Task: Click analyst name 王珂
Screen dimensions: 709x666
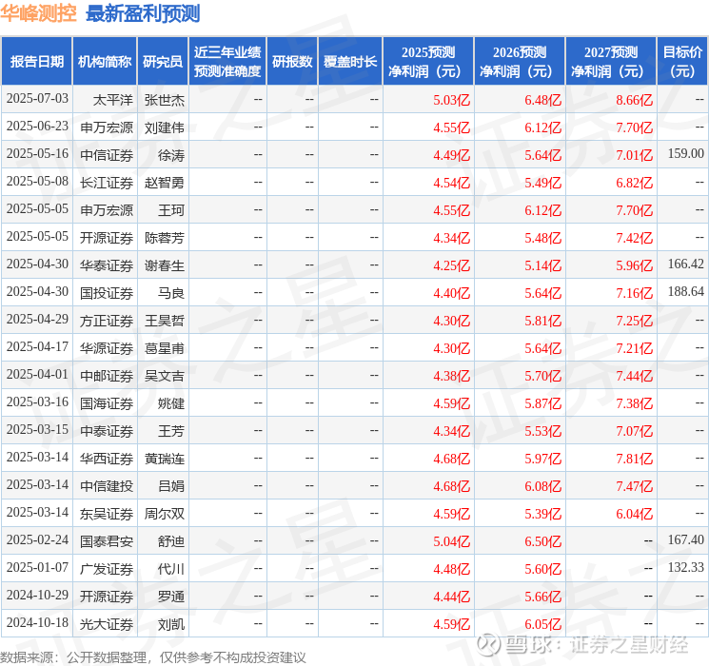Action: click(171, 210)
